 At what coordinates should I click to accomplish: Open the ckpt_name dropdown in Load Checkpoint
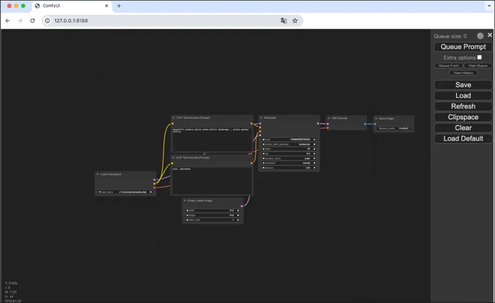coord(125,192)
